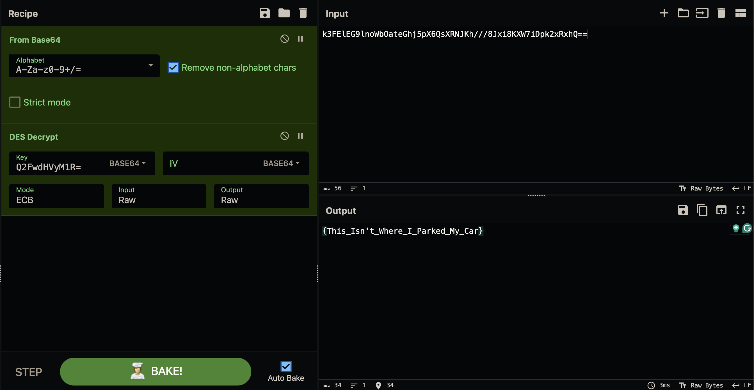Clear recipe with trash icon
The image size is (754, 390).
303,13
